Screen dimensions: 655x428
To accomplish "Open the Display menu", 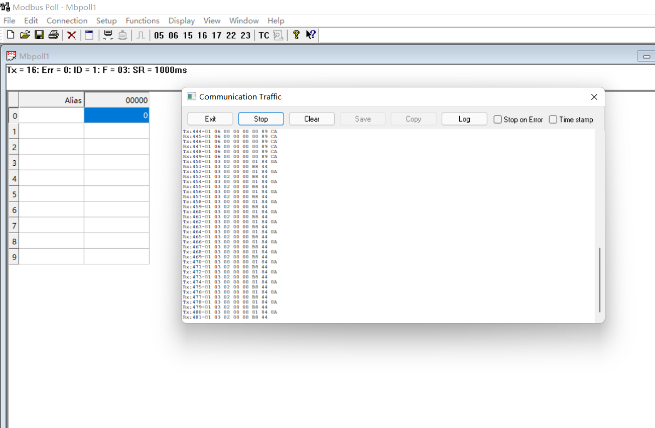I will point(181,21).
